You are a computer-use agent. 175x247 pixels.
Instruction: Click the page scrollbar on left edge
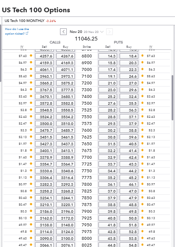click(x=0, y=53)
